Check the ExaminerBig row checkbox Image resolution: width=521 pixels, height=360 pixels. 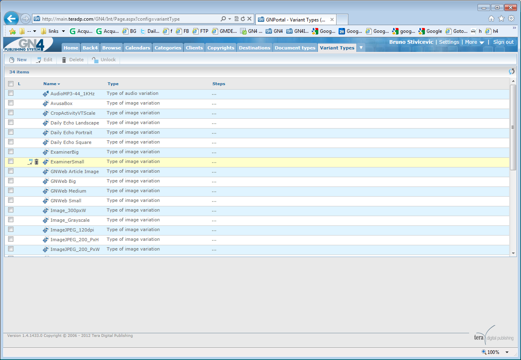point(11,152)
